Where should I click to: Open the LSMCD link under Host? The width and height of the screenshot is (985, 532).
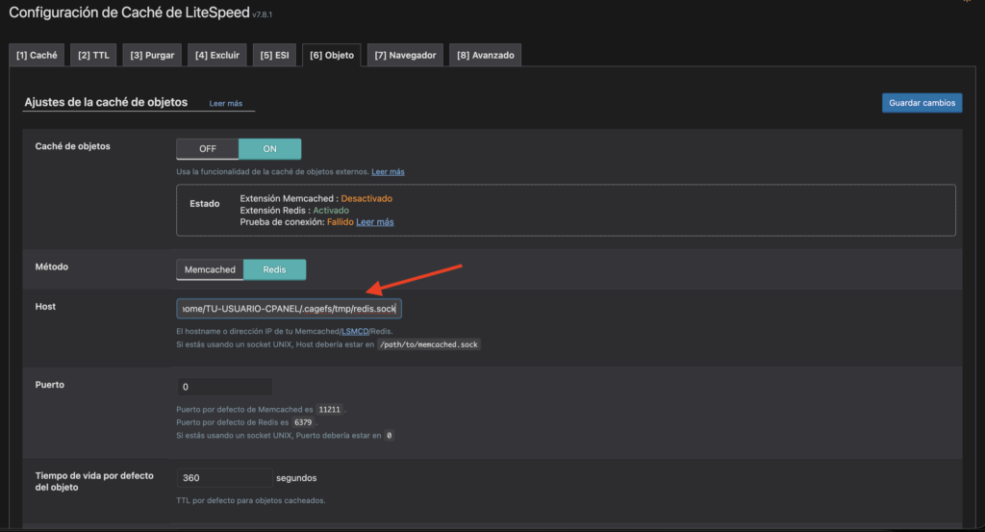(355, 332)
